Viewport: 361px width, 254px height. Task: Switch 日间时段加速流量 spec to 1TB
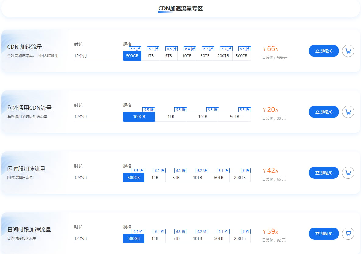pos(155,238)
